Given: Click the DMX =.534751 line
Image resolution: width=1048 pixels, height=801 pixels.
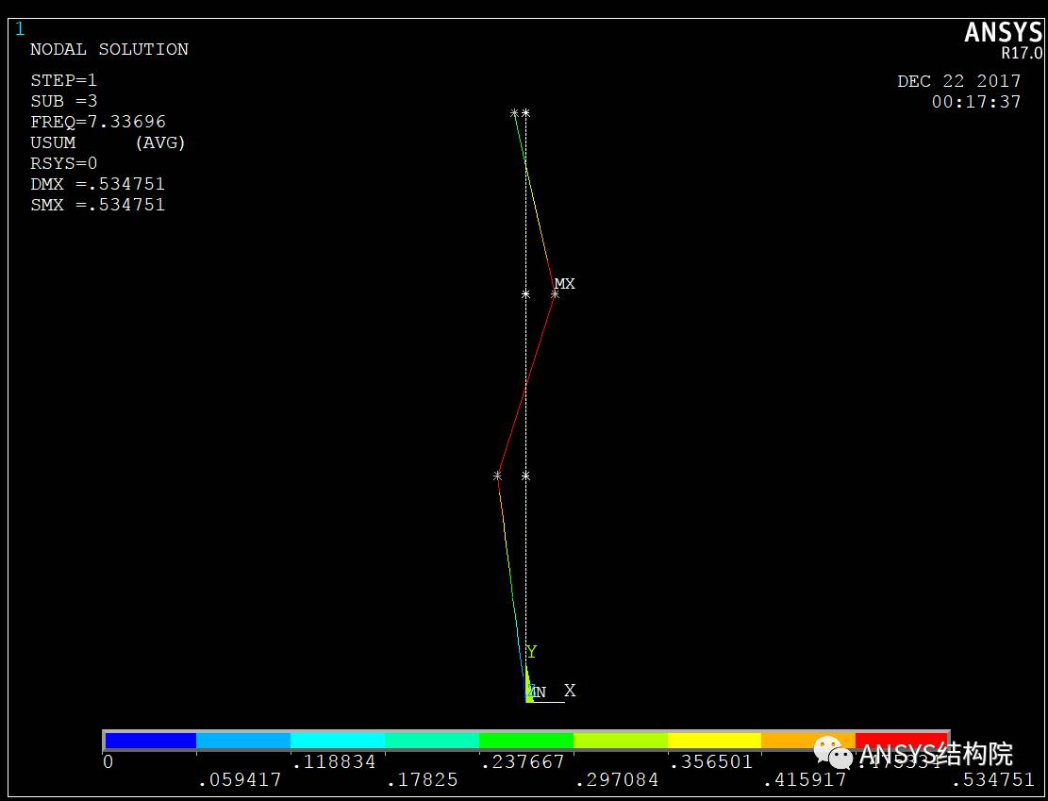Looking at the screenshot, I should pos(97,184).
